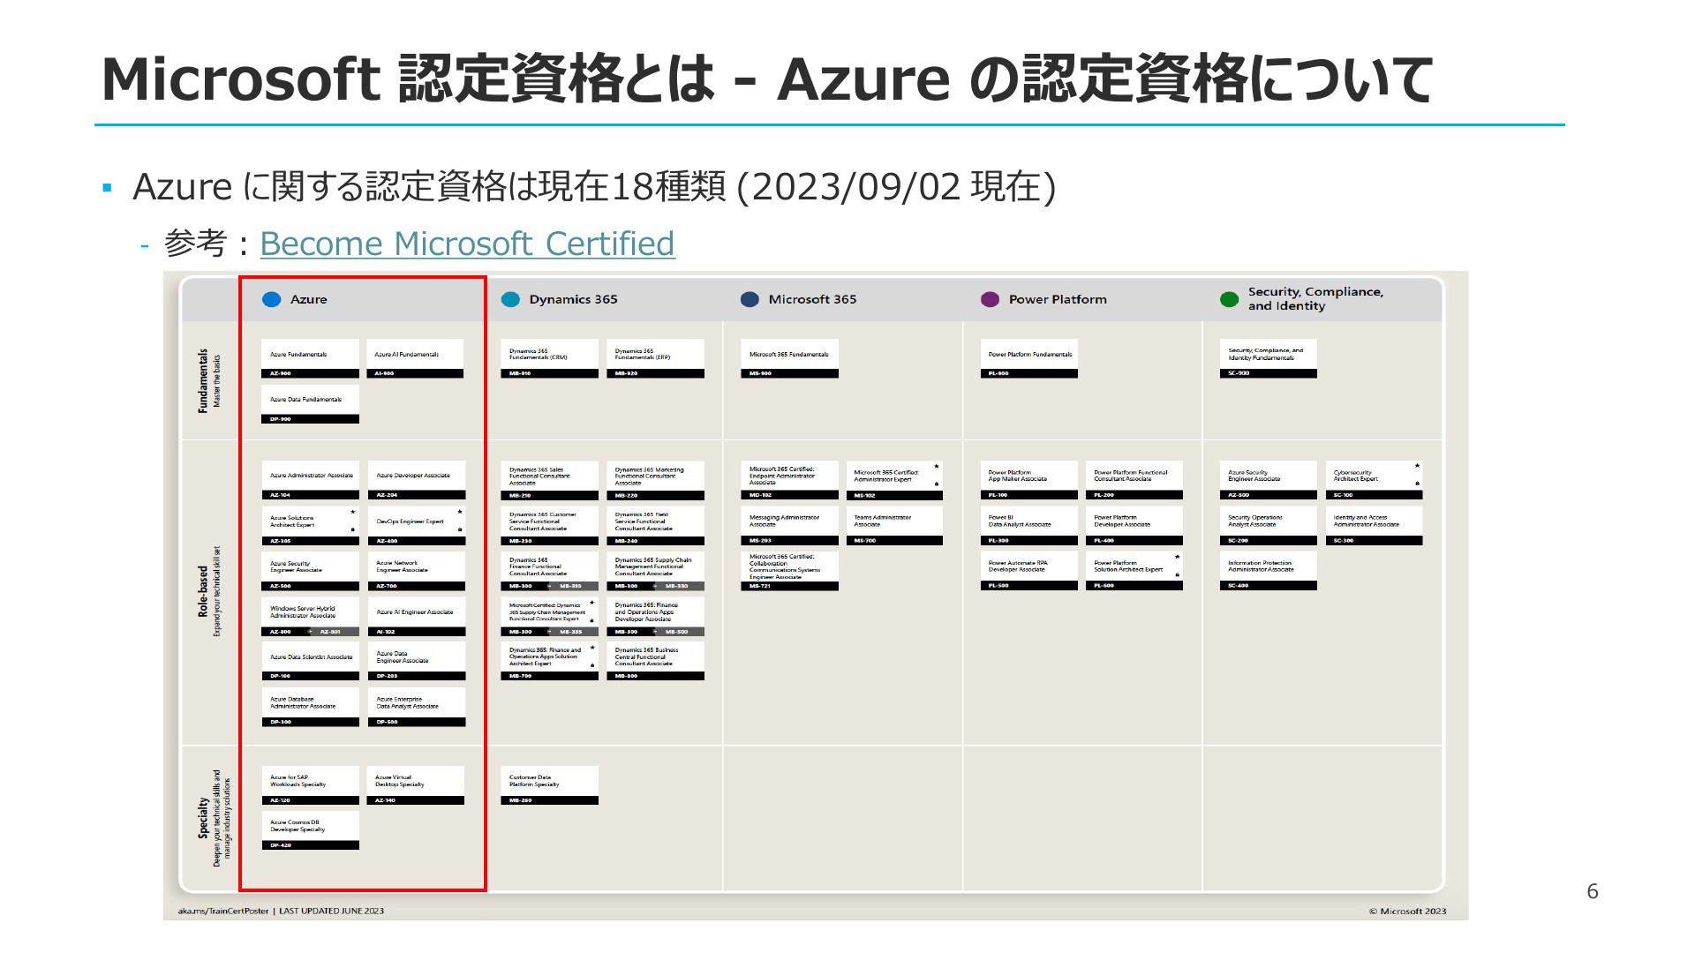This screenshot has height=953, width=1695.
Task: Select the Identity and Access Administrator SC-300 card
Action: click(1375, 526)
